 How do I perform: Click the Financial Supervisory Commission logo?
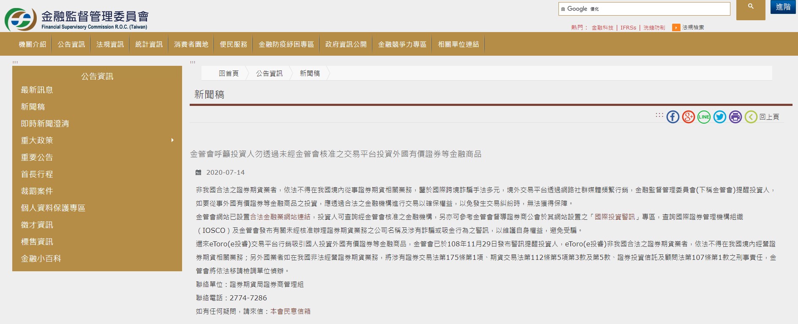pos(76,19)
